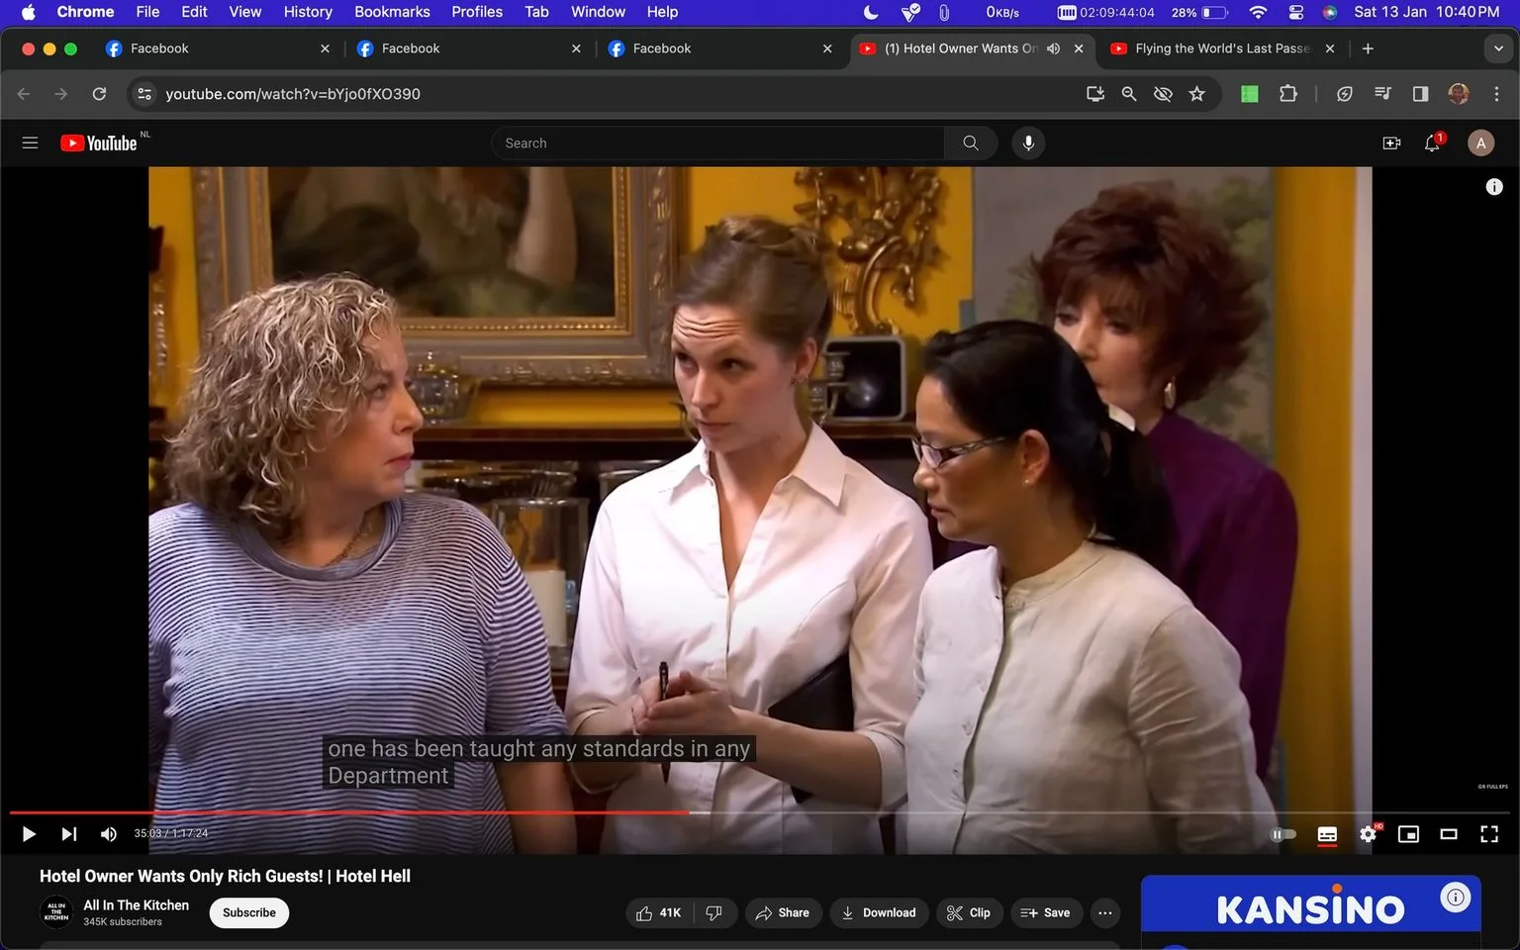Open the YouTube create video icon

[x=1391, y=143]
